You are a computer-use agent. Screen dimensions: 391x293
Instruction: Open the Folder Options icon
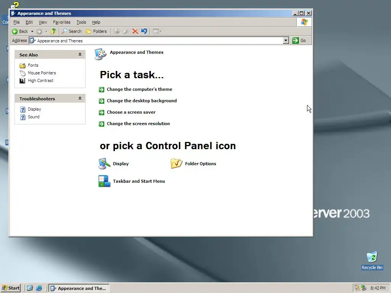[x=176, y=164]
